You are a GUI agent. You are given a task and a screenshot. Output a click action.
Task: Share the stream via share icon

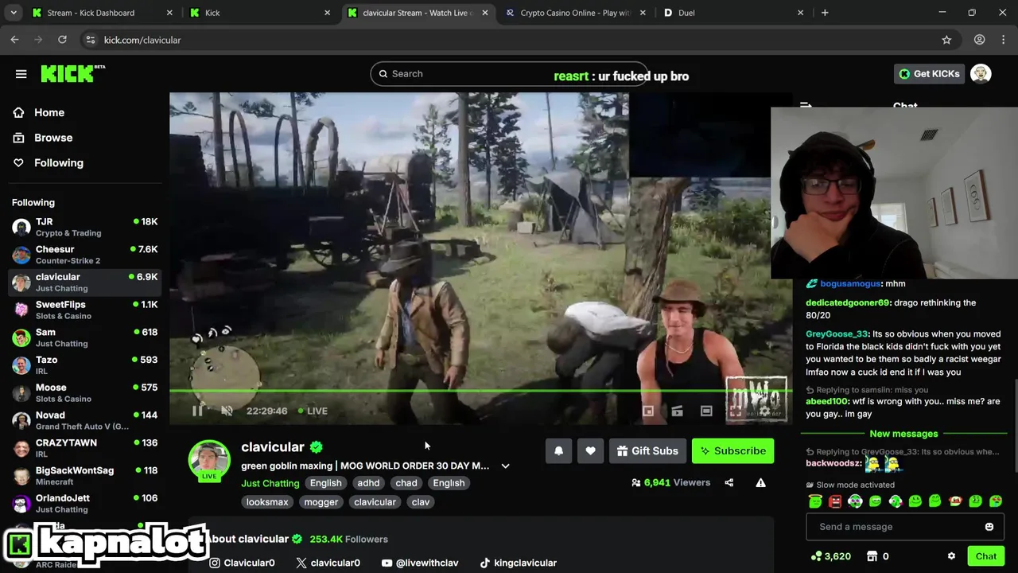click(x=729, y=482)
